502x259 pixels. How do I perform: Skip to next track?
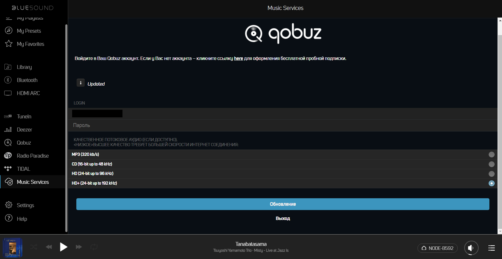[79, 247]
